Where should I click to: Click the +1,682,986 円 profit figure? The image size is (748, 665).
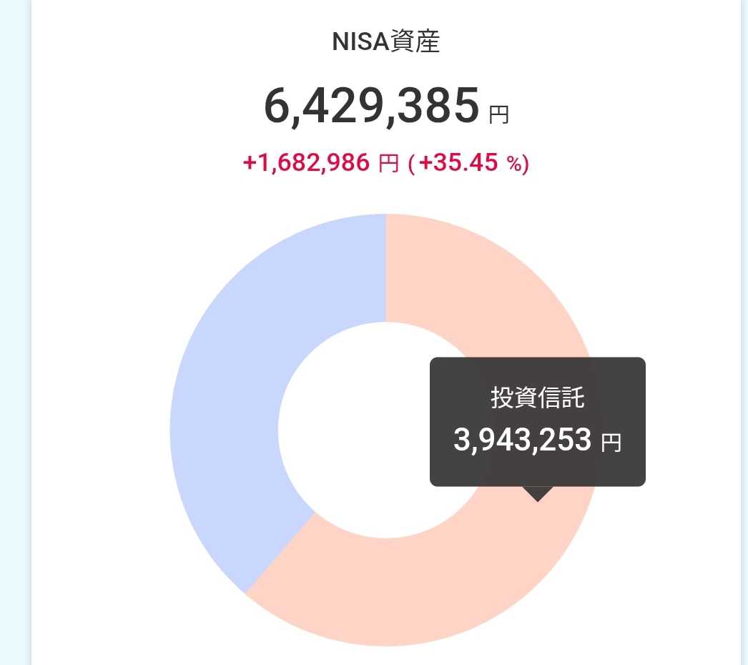[x=320, y=163]
